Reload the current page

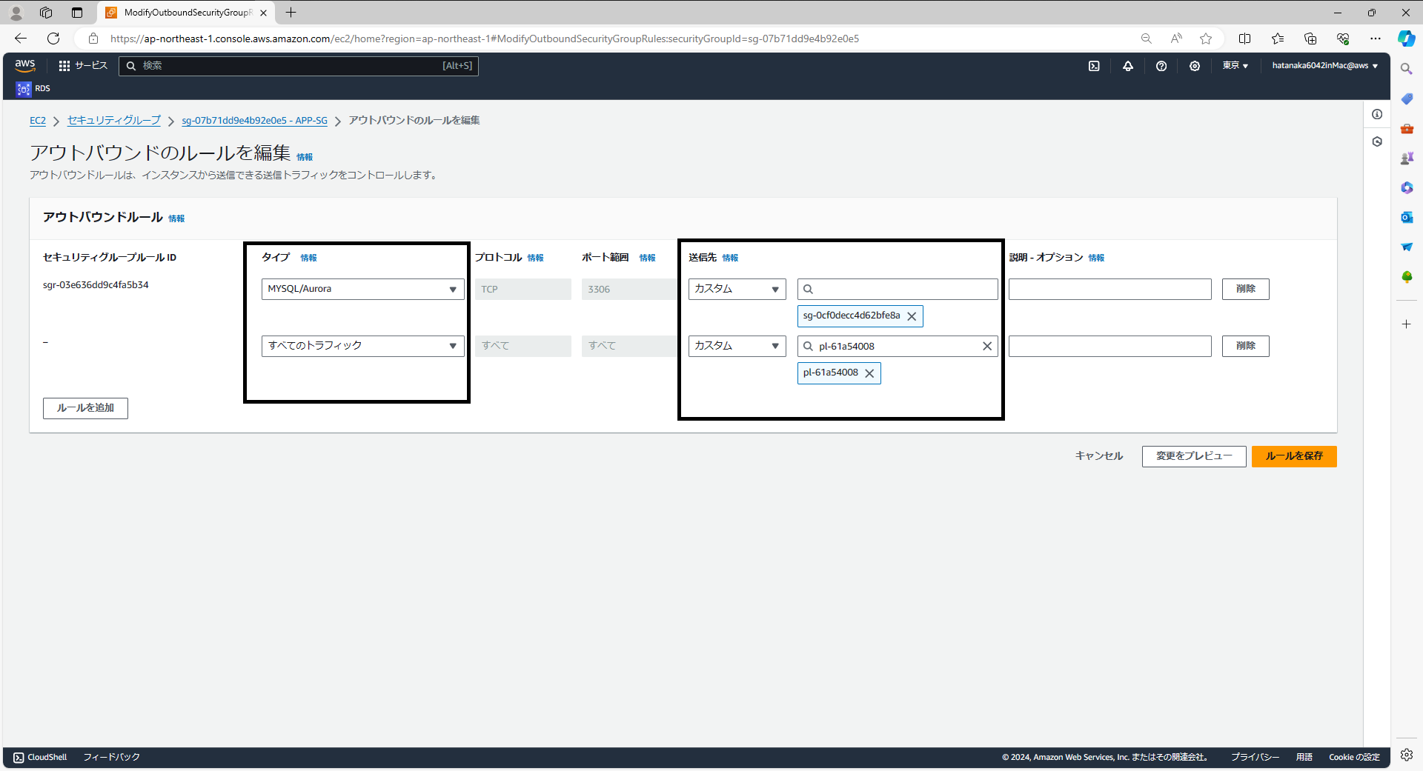pos(53,39)
